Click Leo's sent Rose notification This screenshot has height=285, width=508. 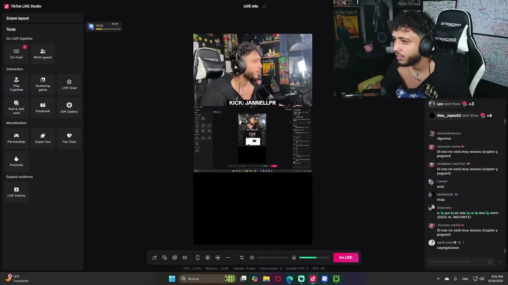[451, 104]
